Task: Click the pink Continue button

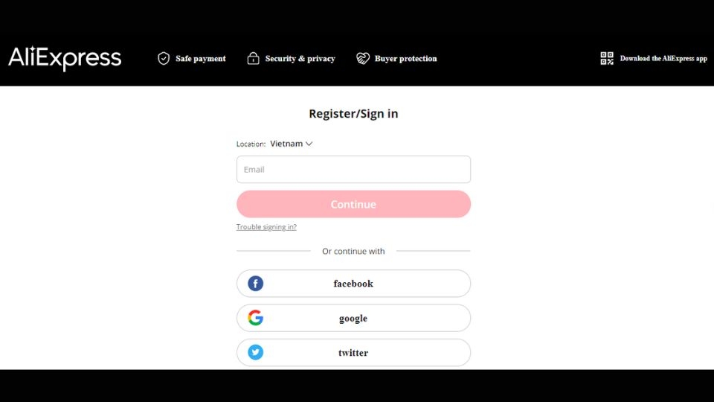Action: (x=353, y=204)
